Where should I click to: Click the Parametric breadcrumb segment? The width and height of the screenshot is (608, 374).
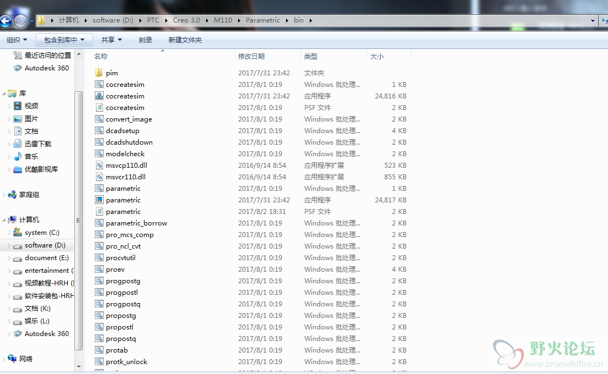263,20
